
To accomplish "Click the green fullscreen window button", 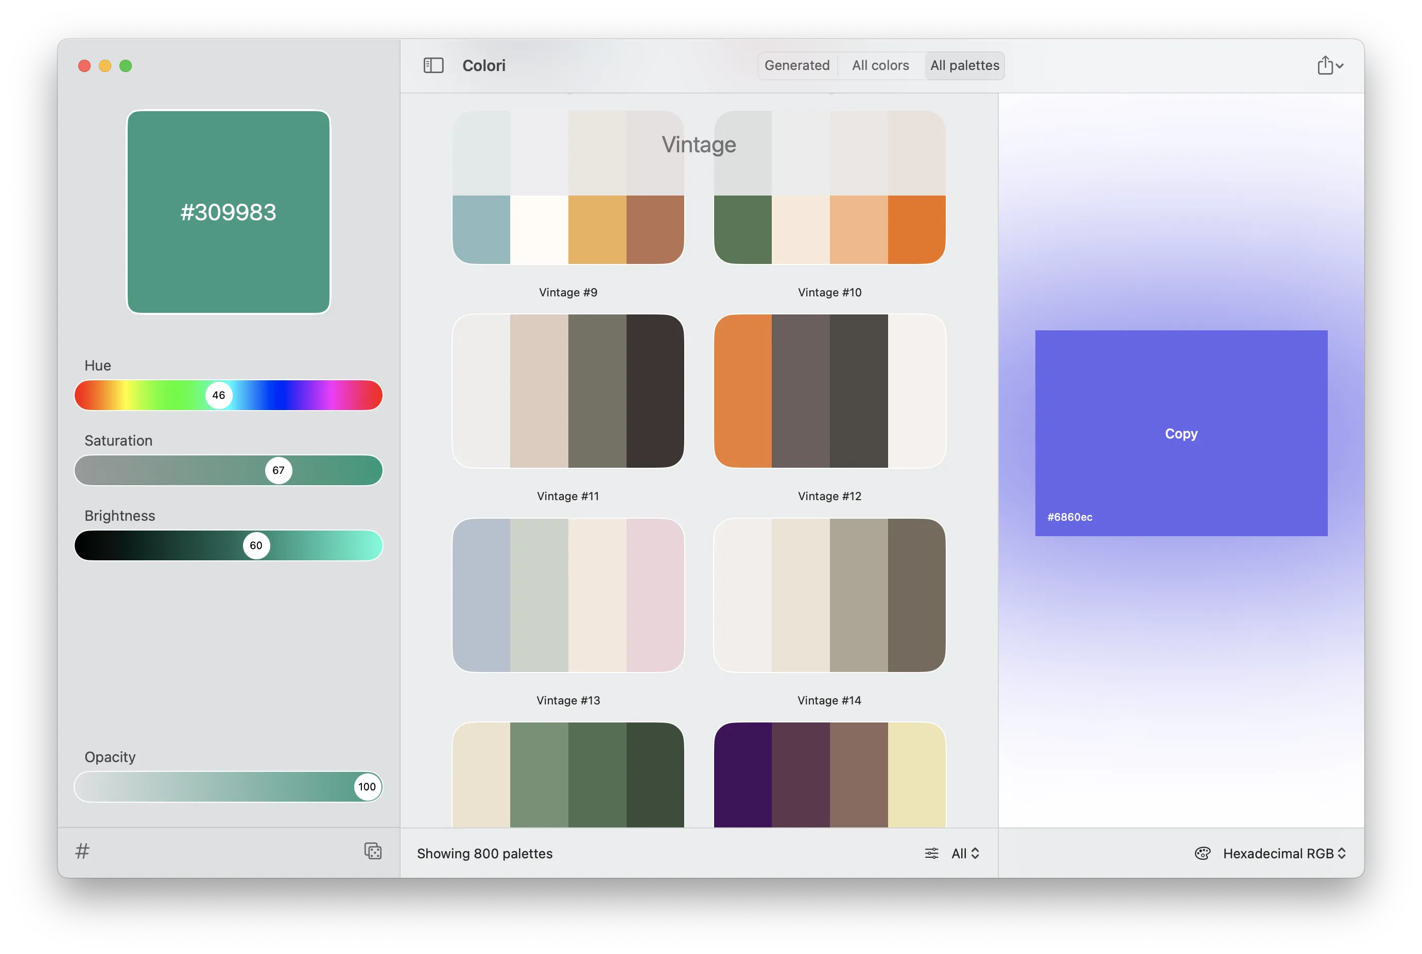I will [x=126, y=66].
